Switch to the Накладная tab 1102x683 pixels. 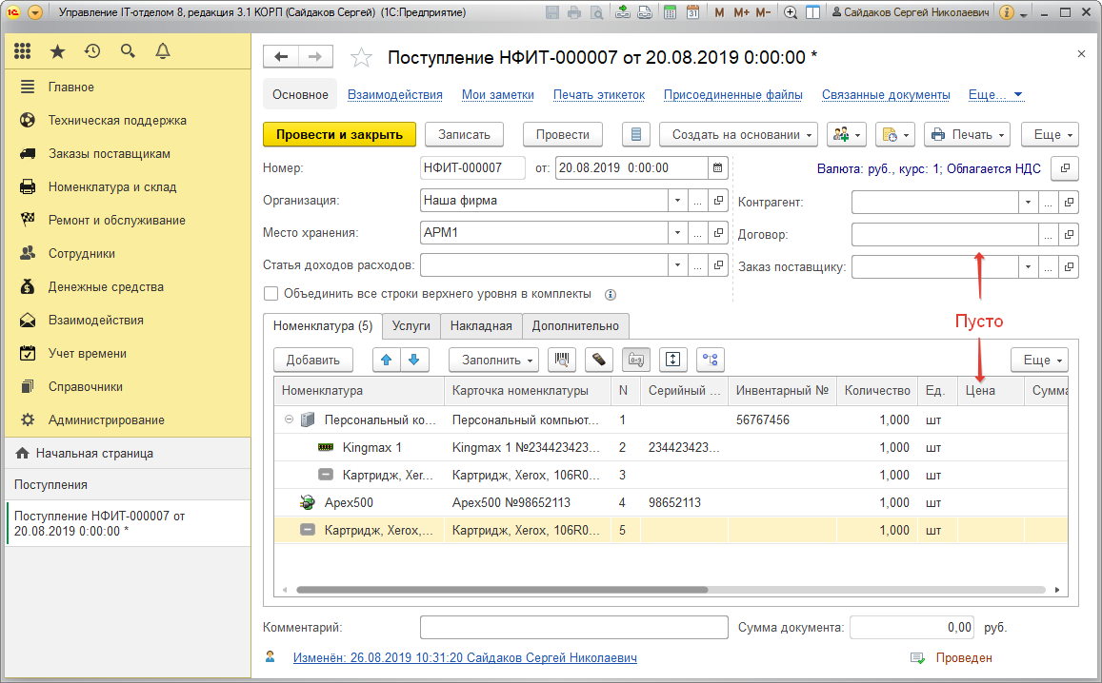click(x=481, y=325)
